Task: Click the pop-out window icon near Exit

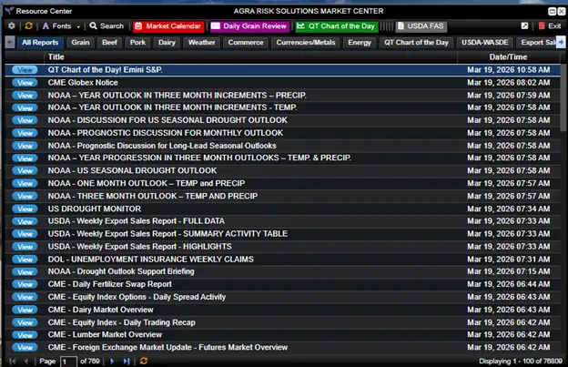Action: [x=524, y=26]
